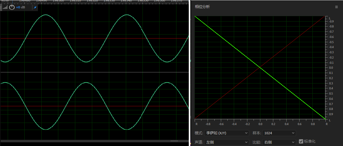Open the 模式 dropdown showing 李萨如 (X/Y)
Image resolution: width=343 pixels, height=146 pixels.
click(x=226, y=133)
